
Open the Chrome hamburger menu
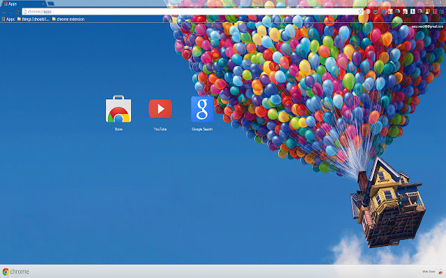[443, 12]
